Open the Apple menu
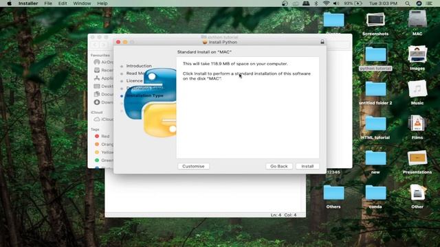The height and width of the screenshot is (247, 440). [9, 3]
